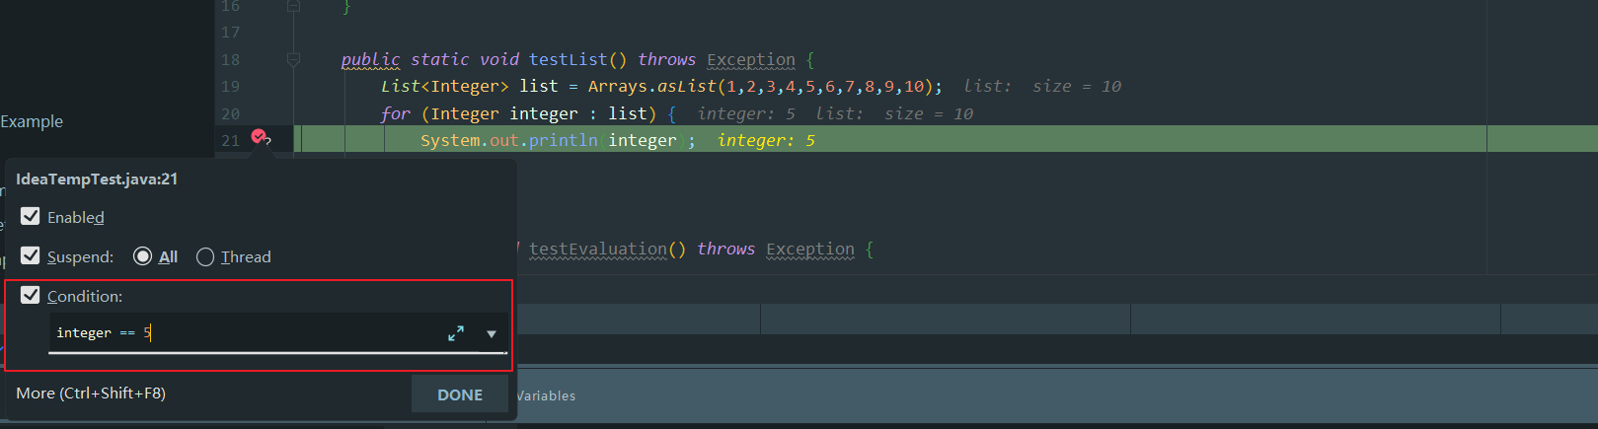The height and width of the screenshot is (429, 1598).
Task: Collapse the code block at line 16
Action: click(x=293, y=6)
